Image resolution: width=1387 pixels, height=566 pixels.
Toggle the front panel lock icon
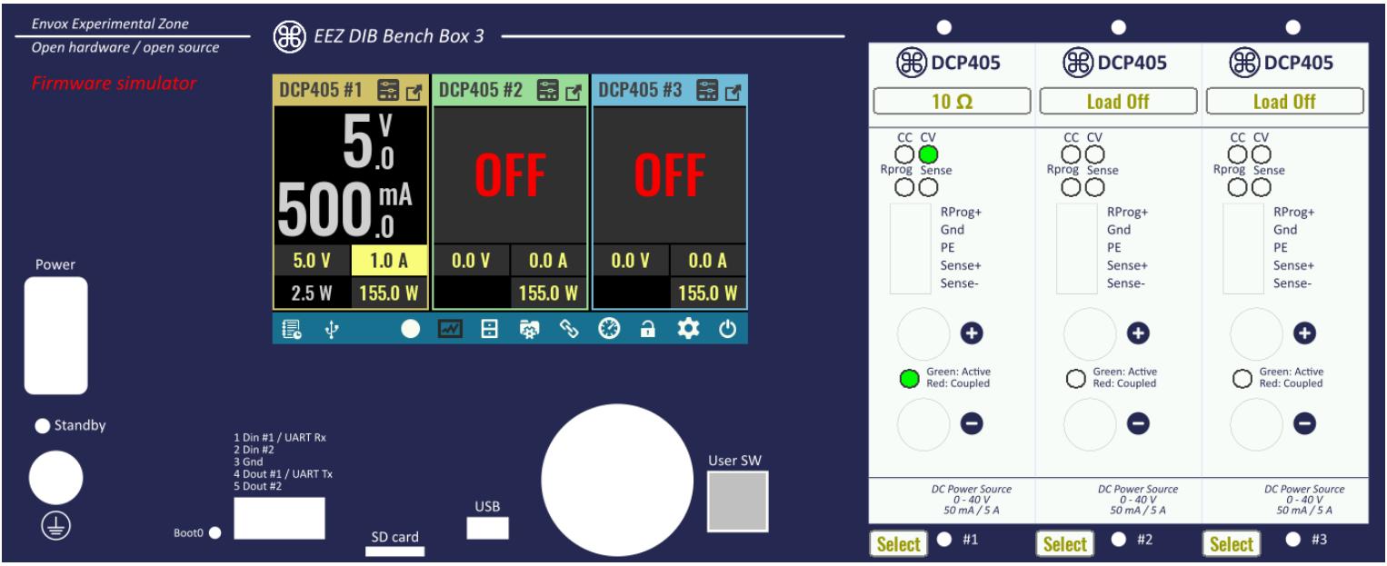648,329
